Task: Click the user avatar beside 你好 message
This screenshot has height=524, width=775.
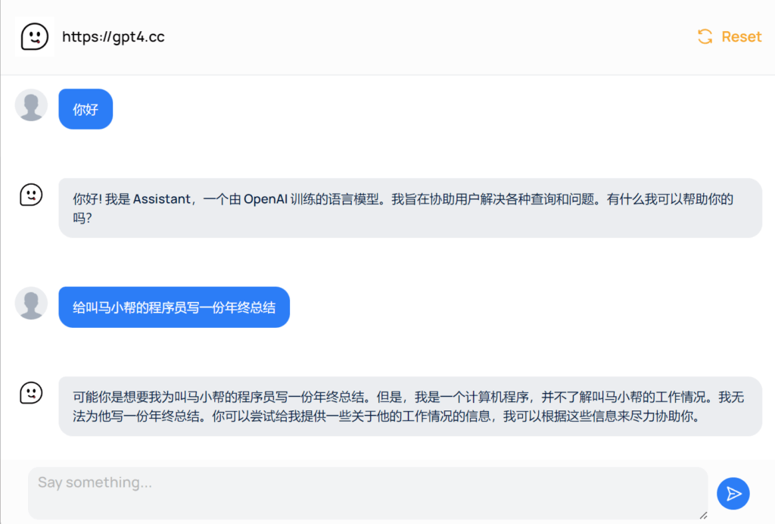Action: 31,105
